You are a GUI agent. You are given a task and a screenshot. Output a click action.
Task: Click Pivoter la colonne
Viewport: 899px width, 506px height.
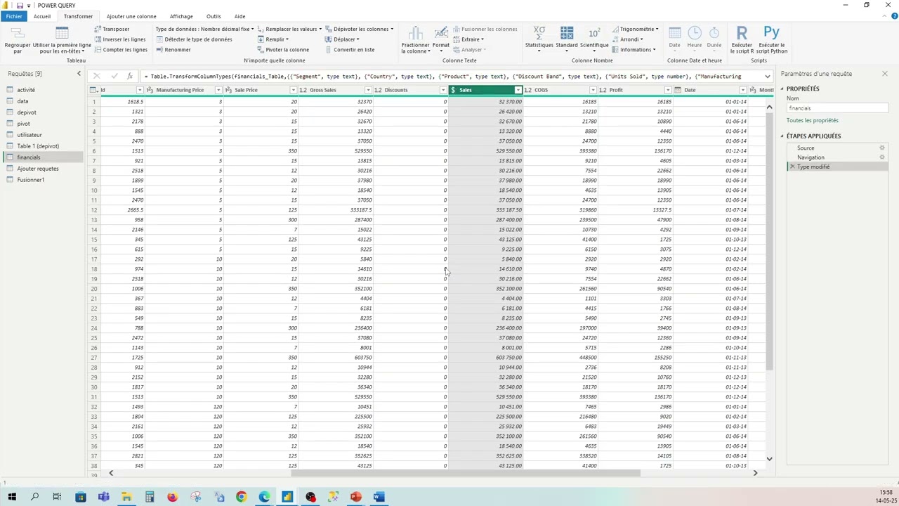coord(283,50)
